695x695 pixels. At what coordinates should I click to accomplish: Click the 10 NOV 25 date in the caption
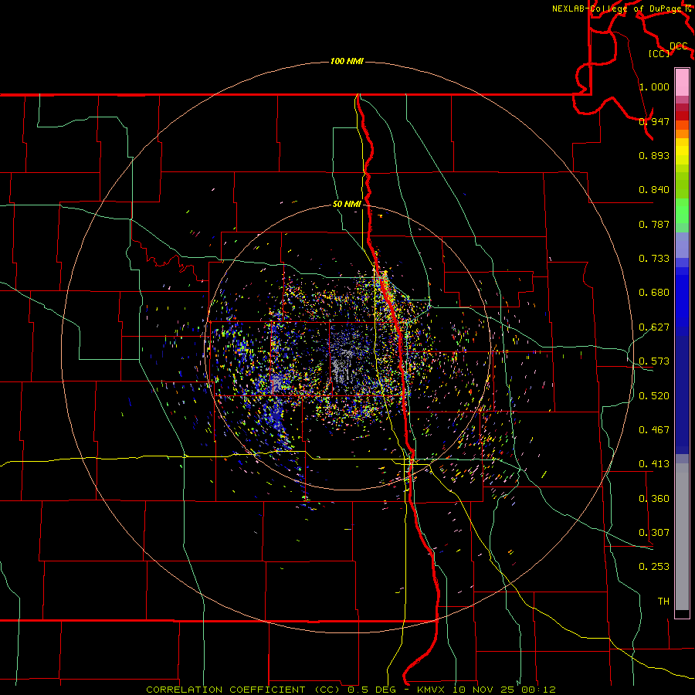click(x=485, y=690)
